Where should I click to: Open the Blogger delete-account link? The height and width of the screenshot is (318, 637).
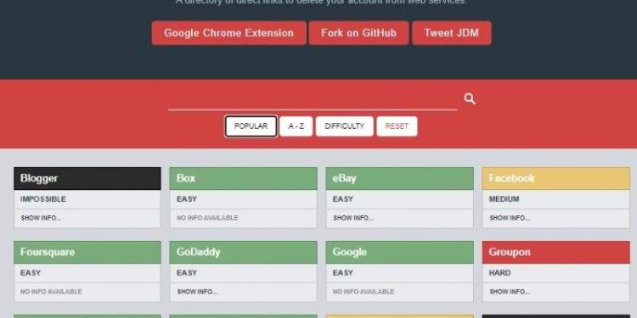(87, 178)
